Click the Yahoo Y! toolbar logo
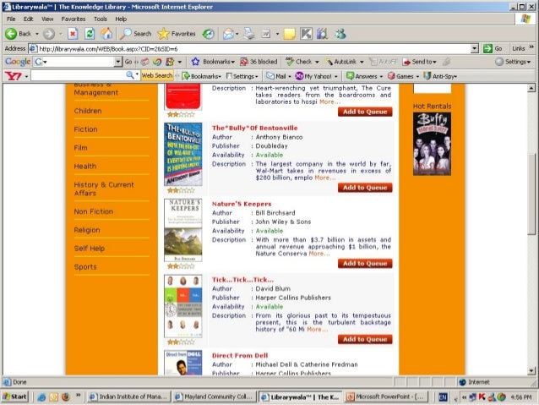 pyautogui.click(x=13, y=76)
